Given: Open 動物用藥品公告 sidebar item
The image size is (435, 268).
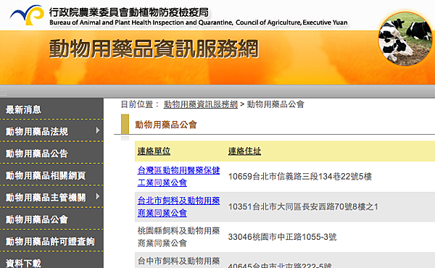Looking at the screenshot, I should point(37,154).
